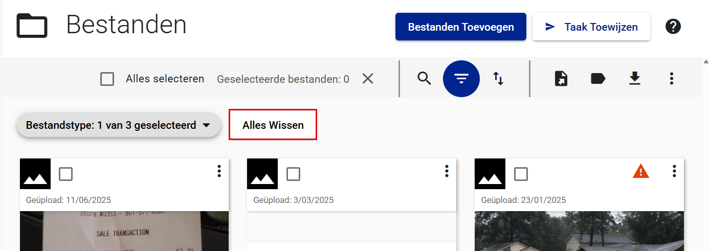Expand the Bestandstype filter dropdown

[119, 125]
